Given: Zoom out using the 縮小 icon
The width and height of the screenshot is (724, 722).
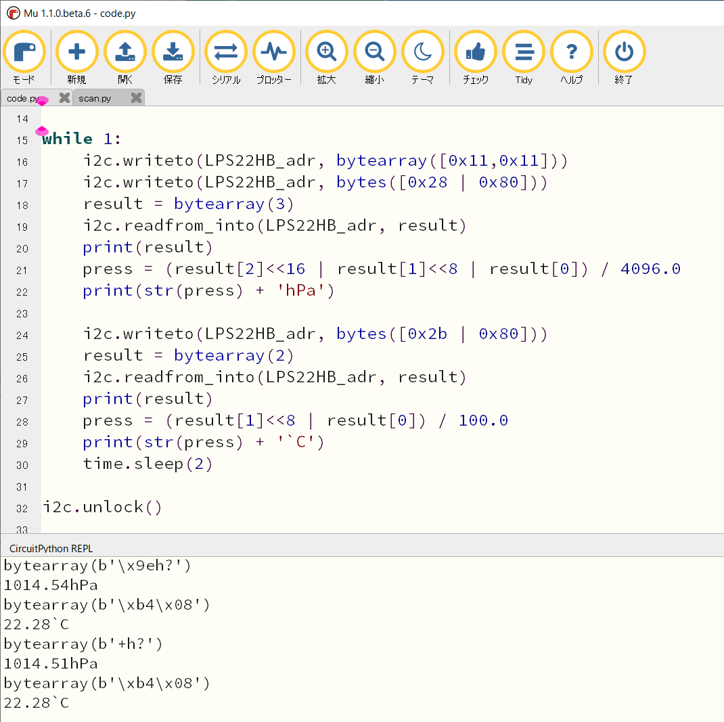Looking at the screenshot, I should [374, 51].
